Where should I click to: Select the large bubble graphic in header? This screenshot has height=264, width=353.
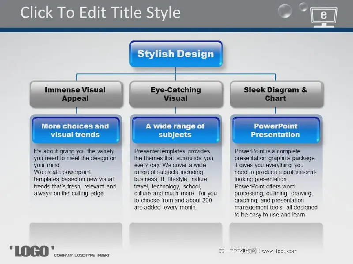point(285,10)
